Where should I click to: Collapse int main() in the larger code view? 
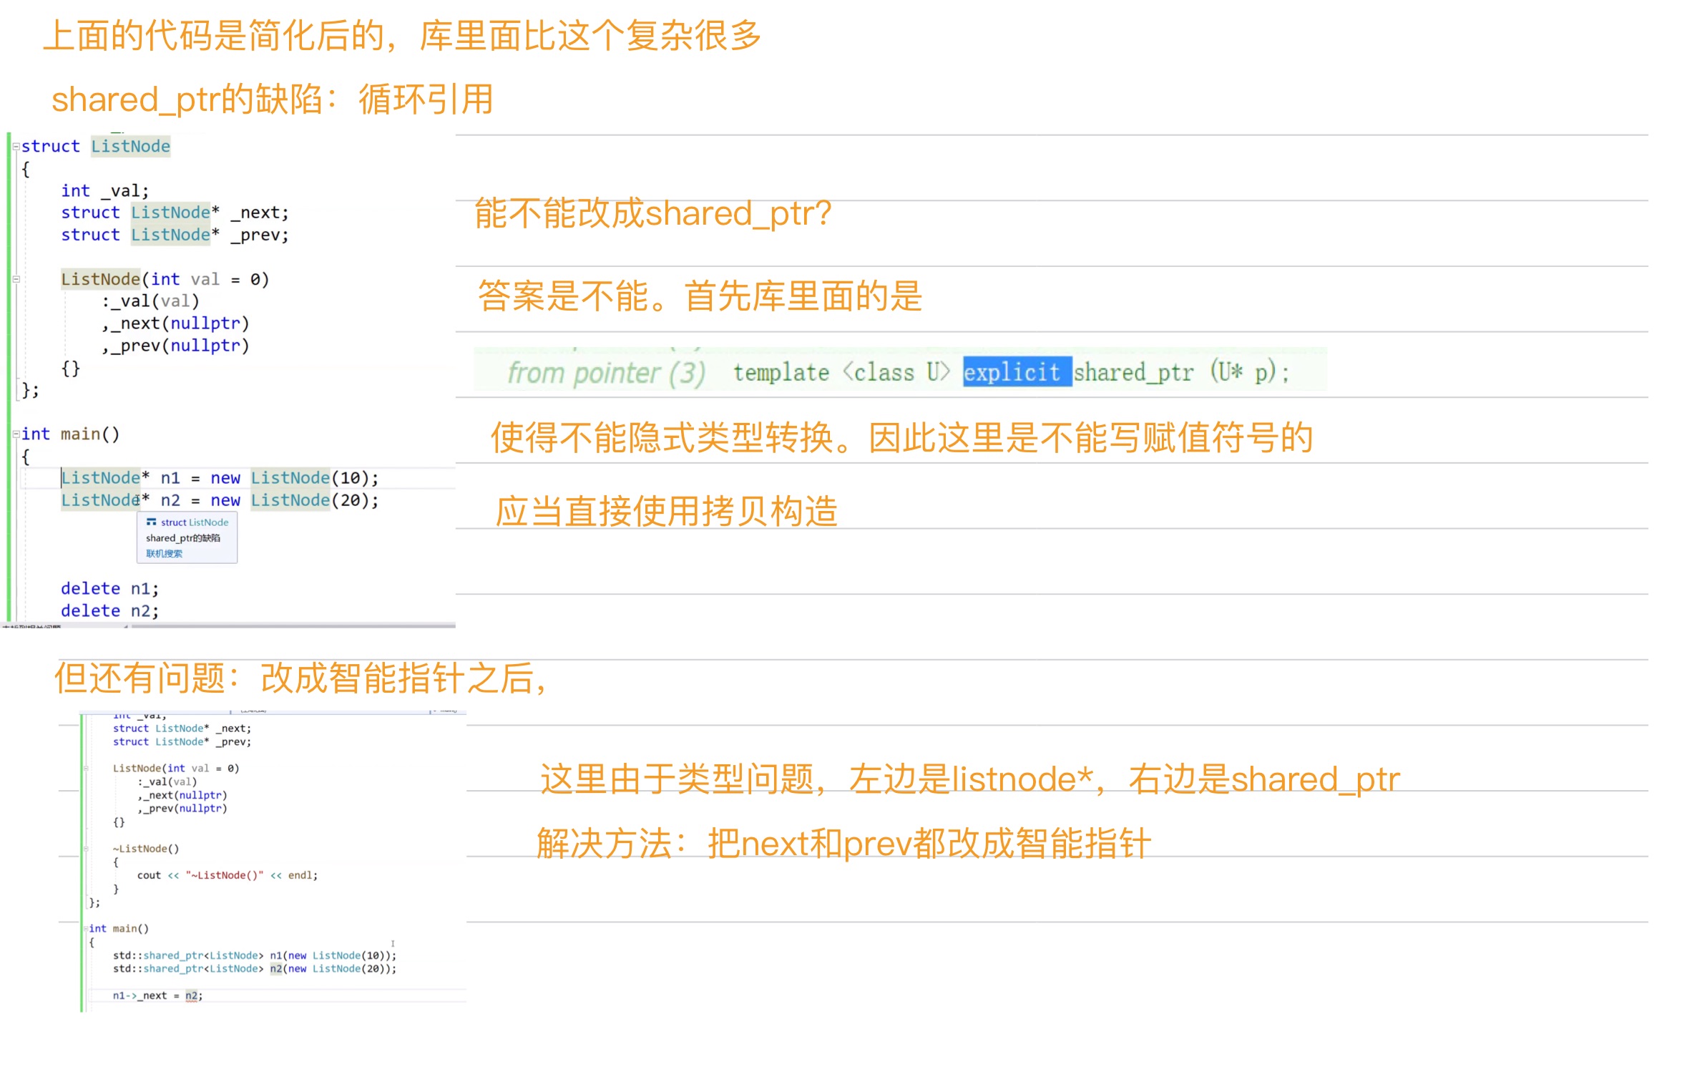point(16,434)
